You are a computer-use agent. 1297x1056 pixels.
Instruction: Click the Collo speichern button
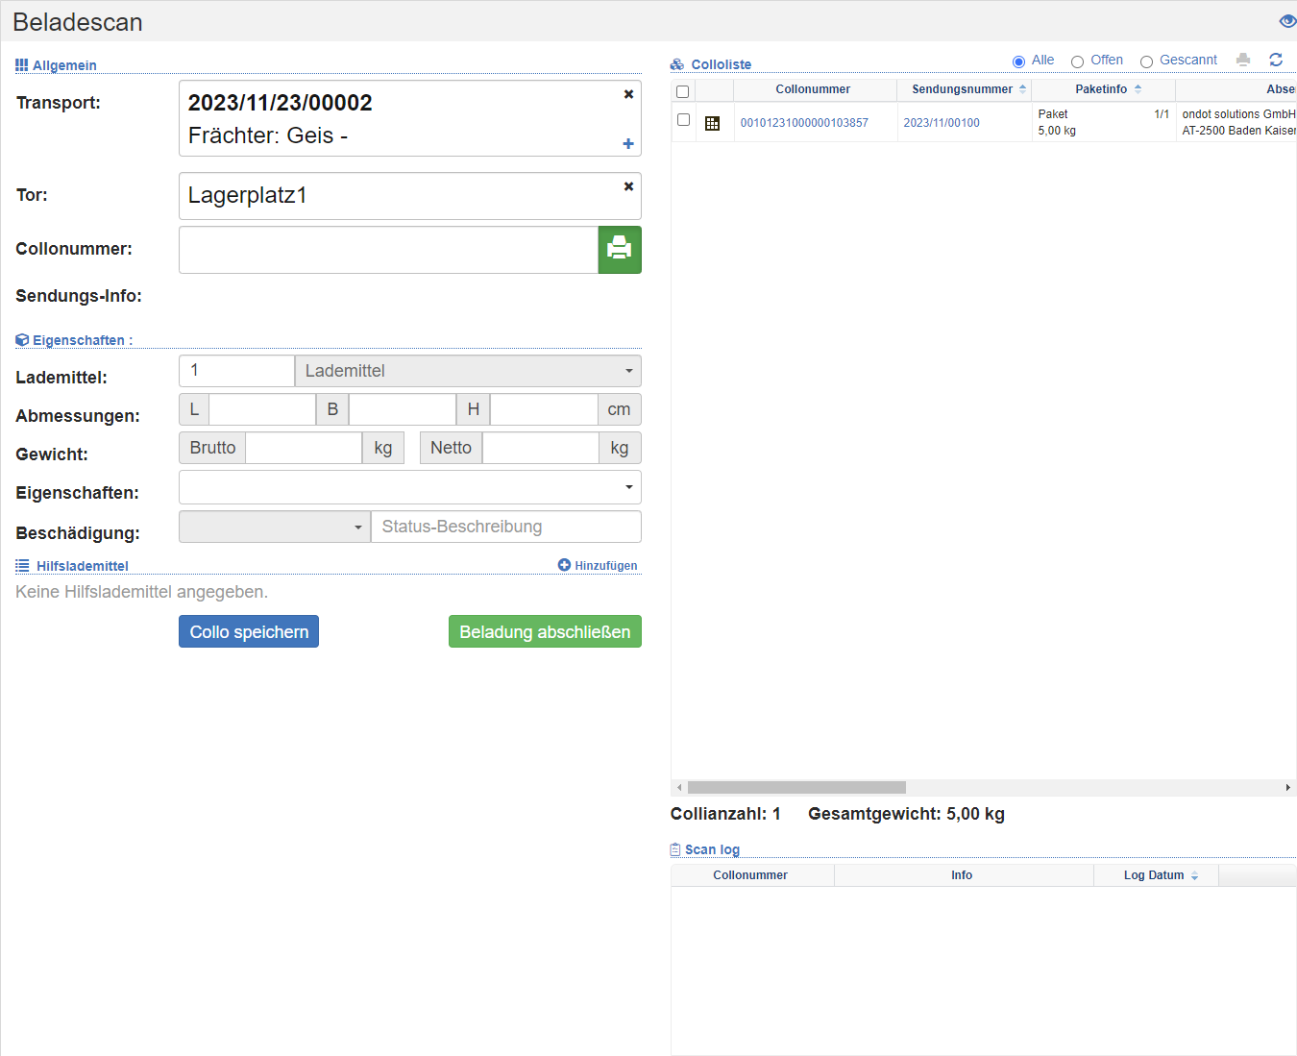[249, 631]
